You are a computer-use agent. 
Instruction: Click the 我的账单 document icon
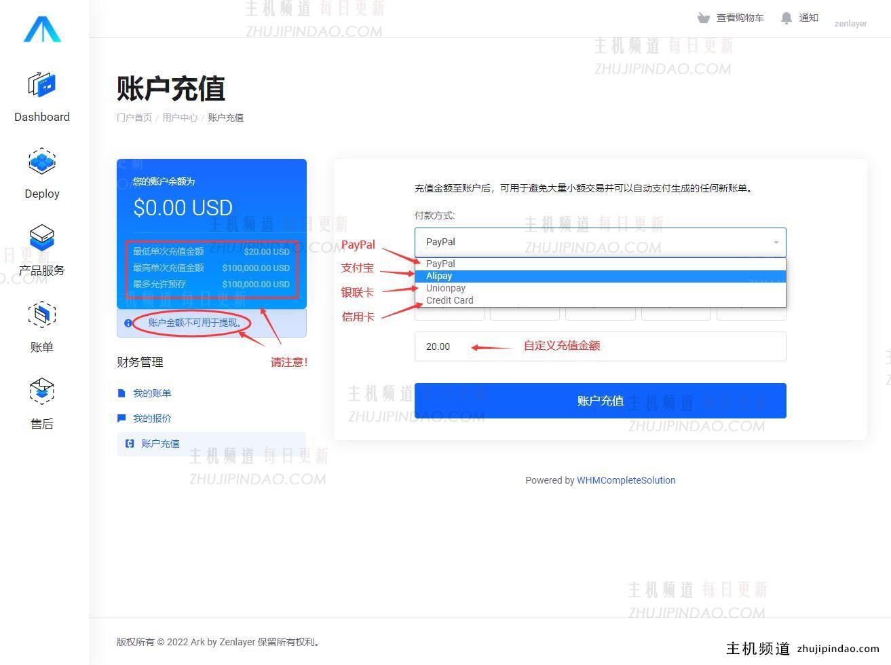(x=121, y=393)
